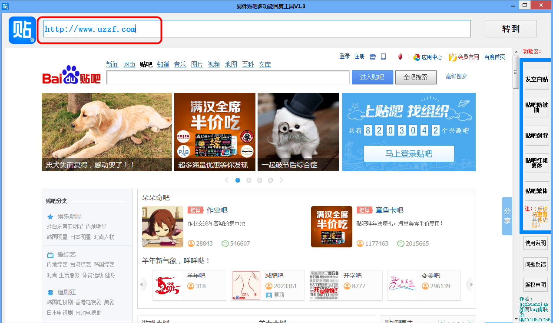Viewport: 553px width, 323px height.
Task: Click the 贴吧倒叙 function button
Action: point(536,135)
